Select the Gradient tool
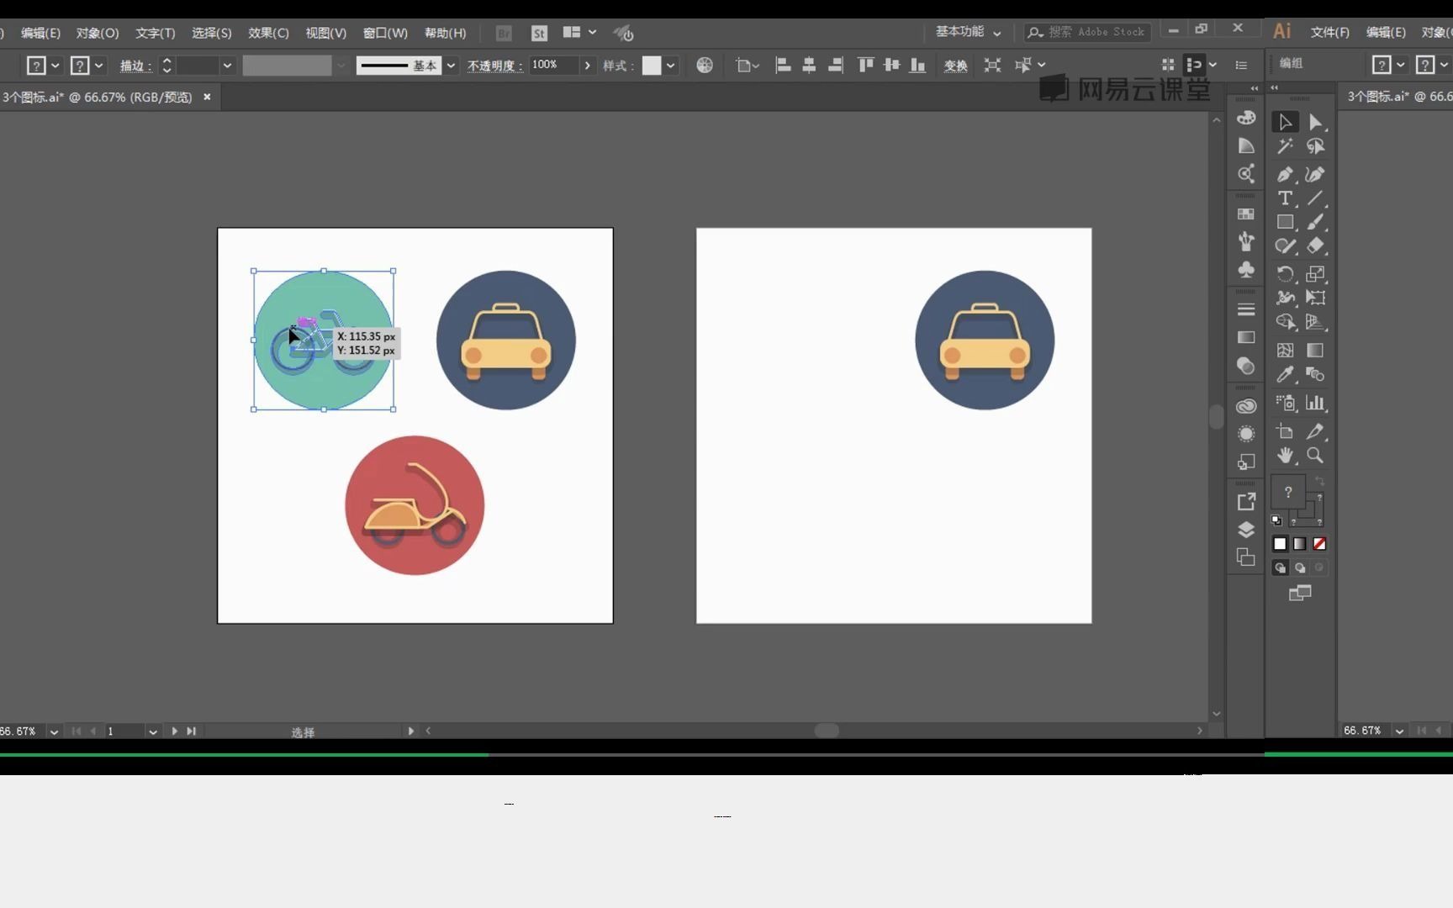Screen dimensions: 1453x908 [1316, 350]
